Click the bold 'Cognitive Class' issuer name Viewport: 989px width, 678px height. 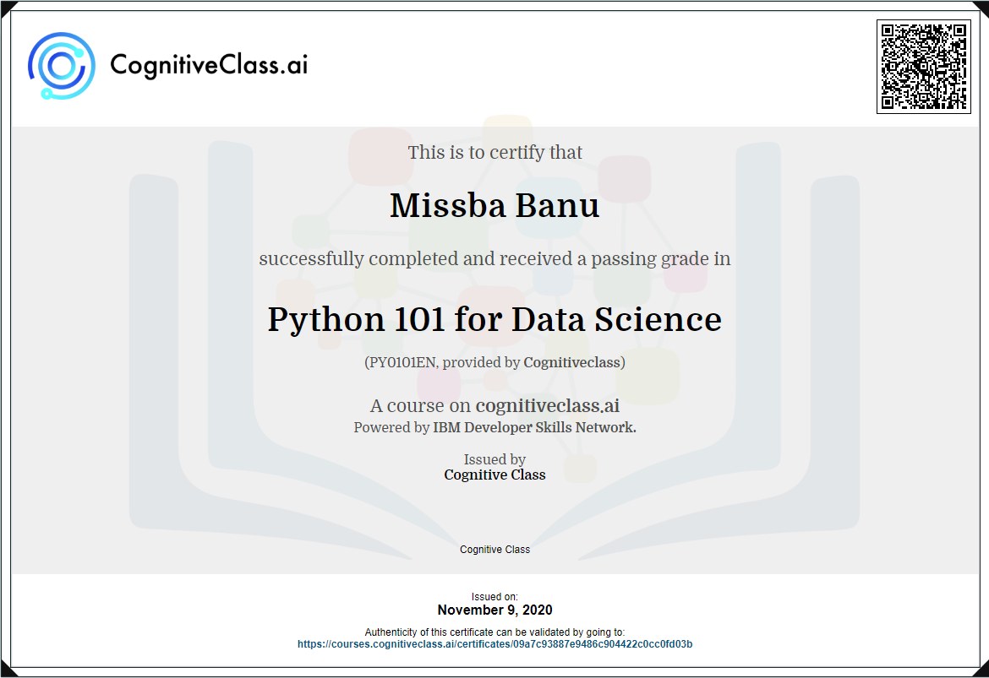pyautogui.click(x=494, y=475)
